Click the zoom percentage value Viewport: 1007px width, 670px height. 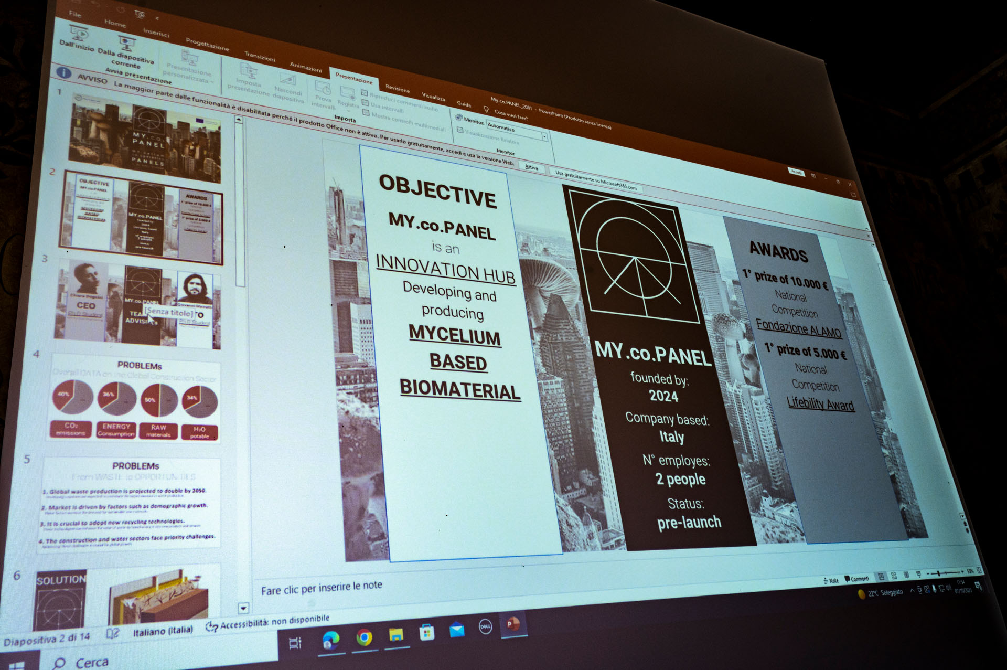tap(970, 571)
